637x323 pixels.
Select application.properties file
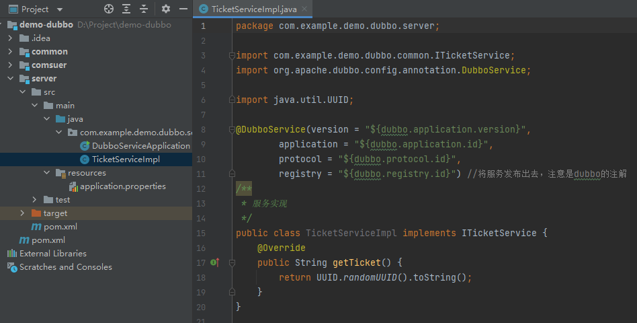click(x=122, y=186)
